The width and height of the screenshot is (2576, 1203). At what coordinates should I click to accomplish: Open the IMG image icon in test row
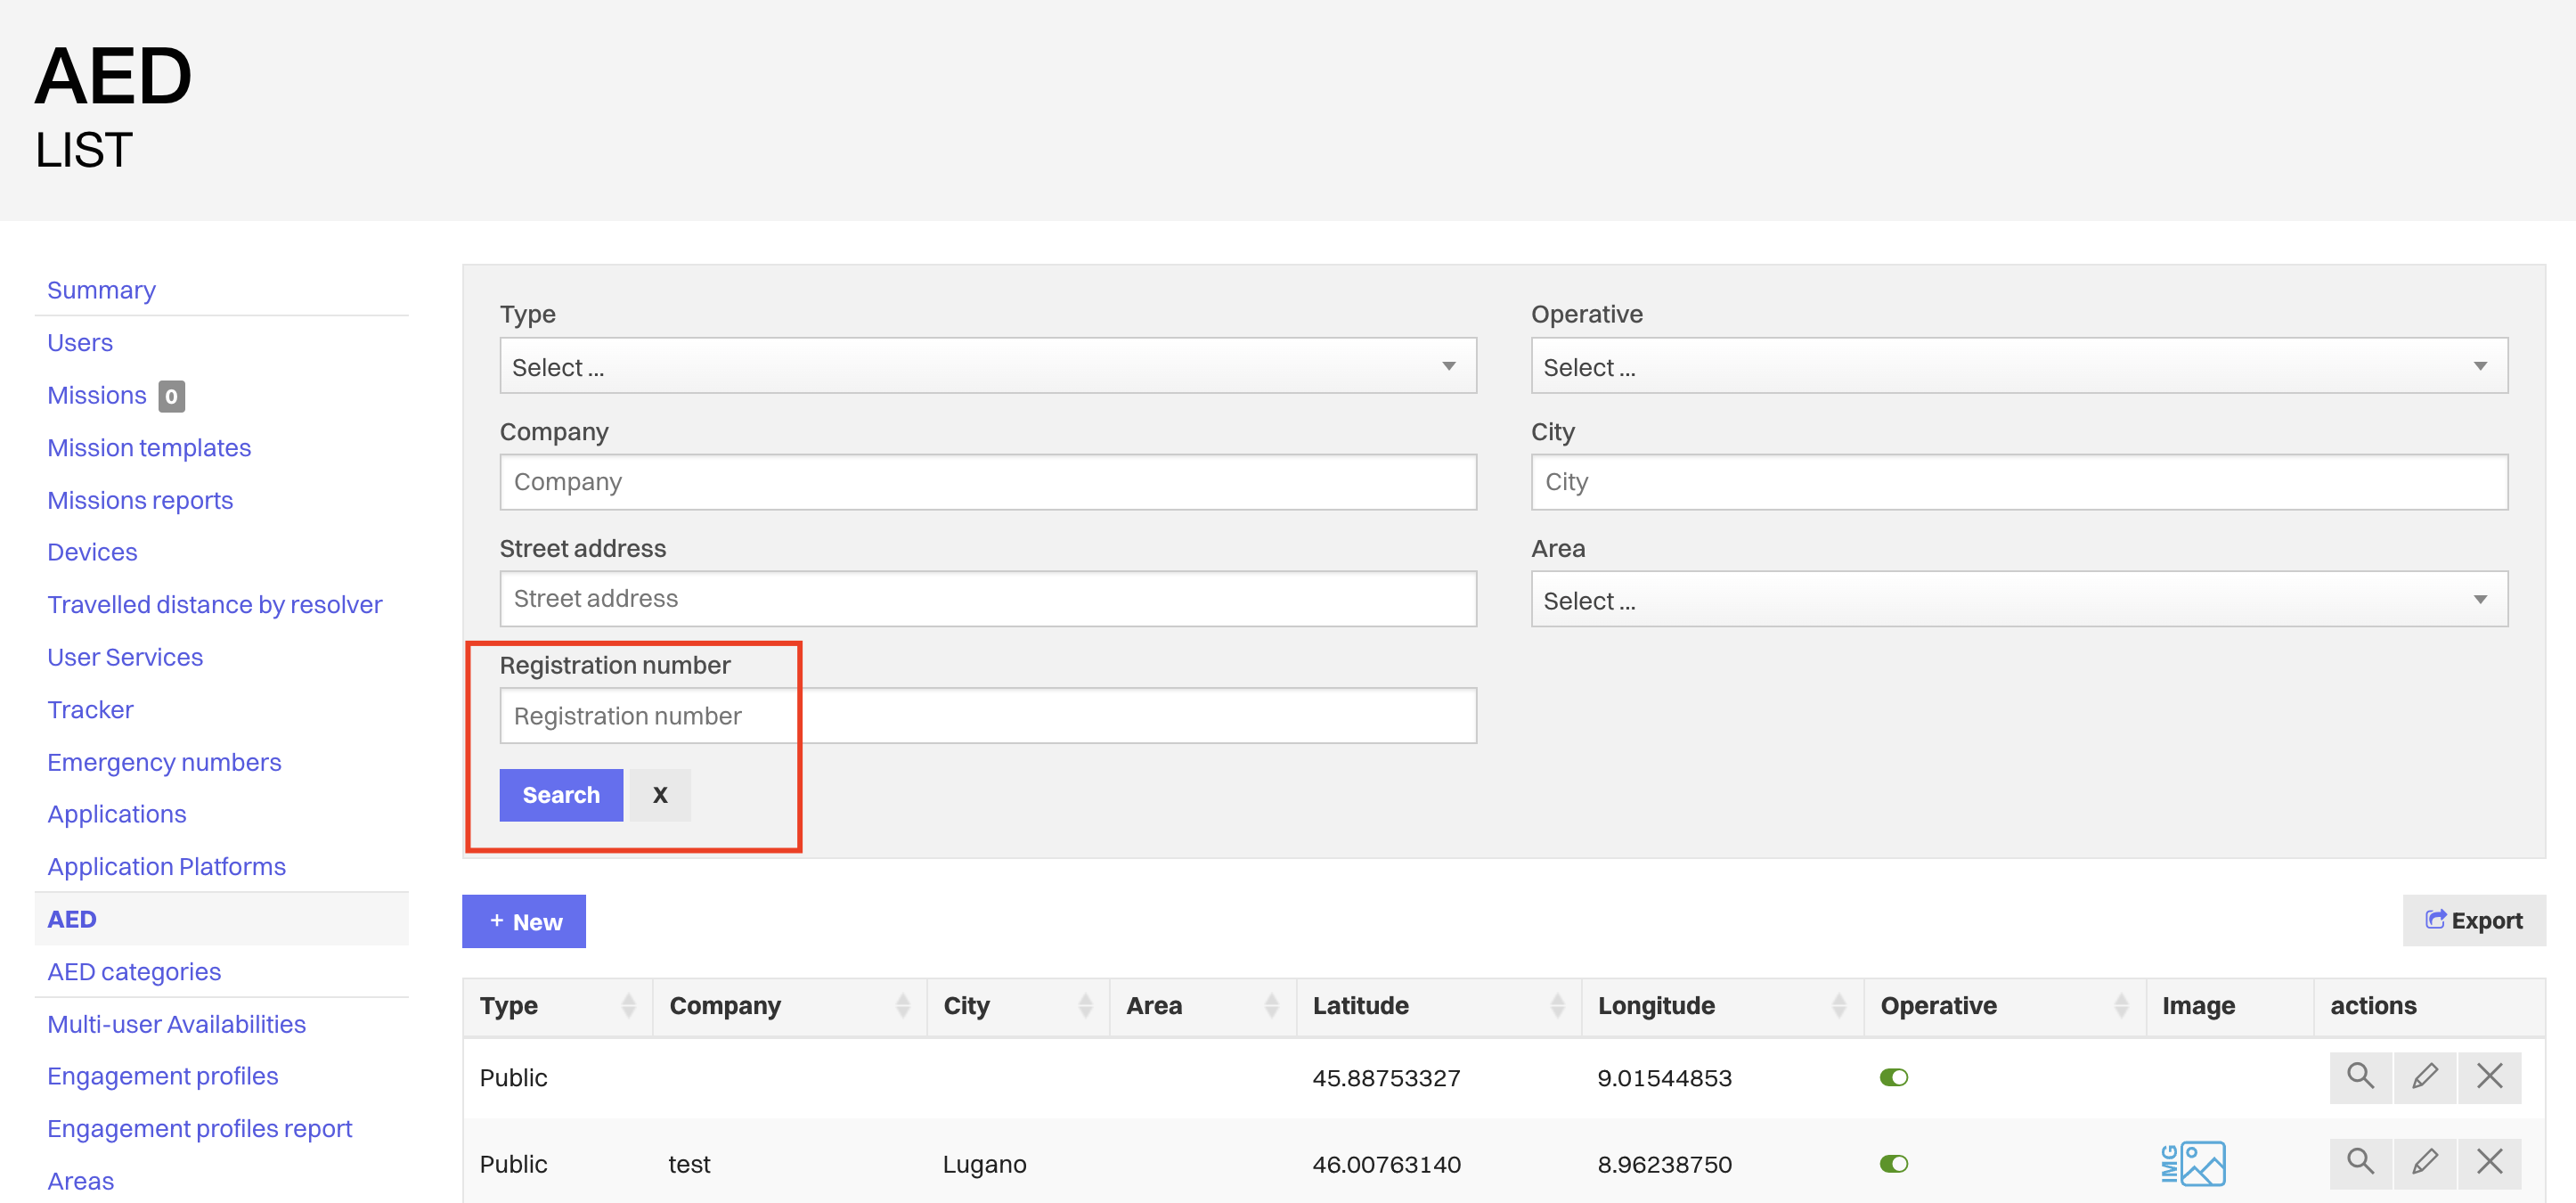[2192, 1164]
